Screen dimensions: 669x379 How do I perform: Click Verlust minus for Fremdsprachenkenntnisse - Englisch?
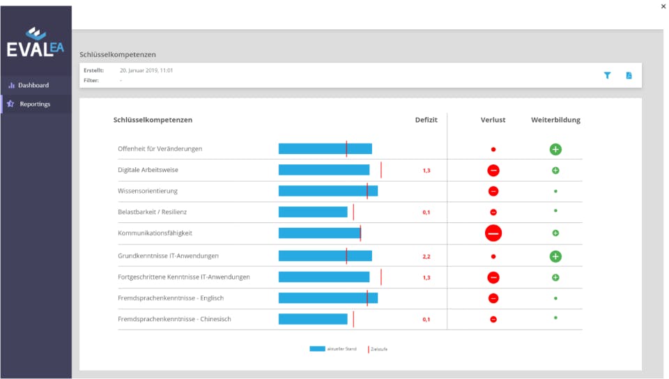(x=493, y=298)
